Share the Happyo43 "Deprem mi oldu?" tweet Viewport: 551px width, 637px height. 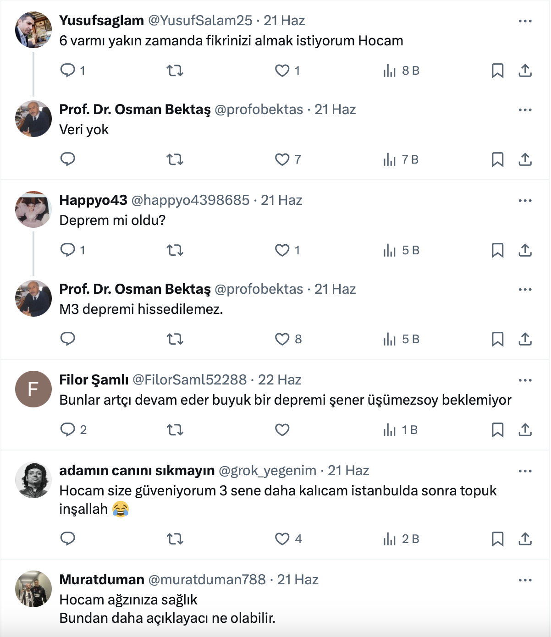525,250
